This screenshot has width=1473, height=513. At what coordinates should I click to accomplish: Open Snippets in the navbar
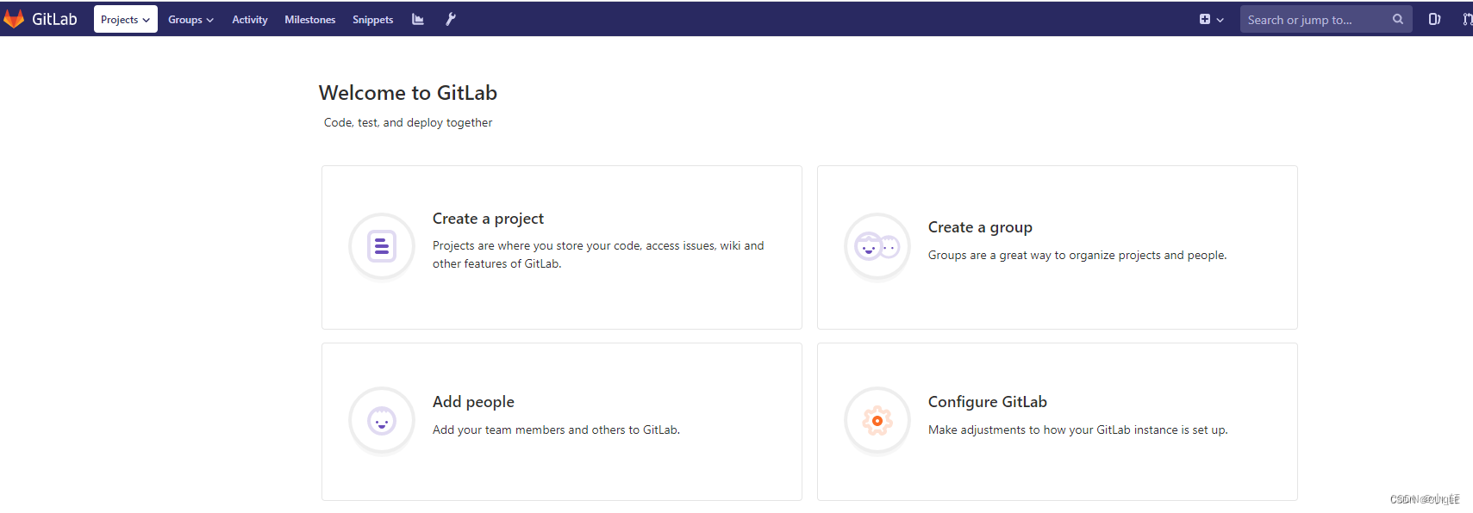coord(372,20)
